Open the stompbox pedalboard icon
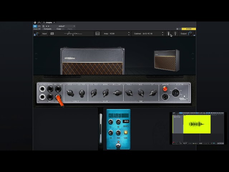The height and width of the screenshot is (172, 229). [x=52, y=34]
